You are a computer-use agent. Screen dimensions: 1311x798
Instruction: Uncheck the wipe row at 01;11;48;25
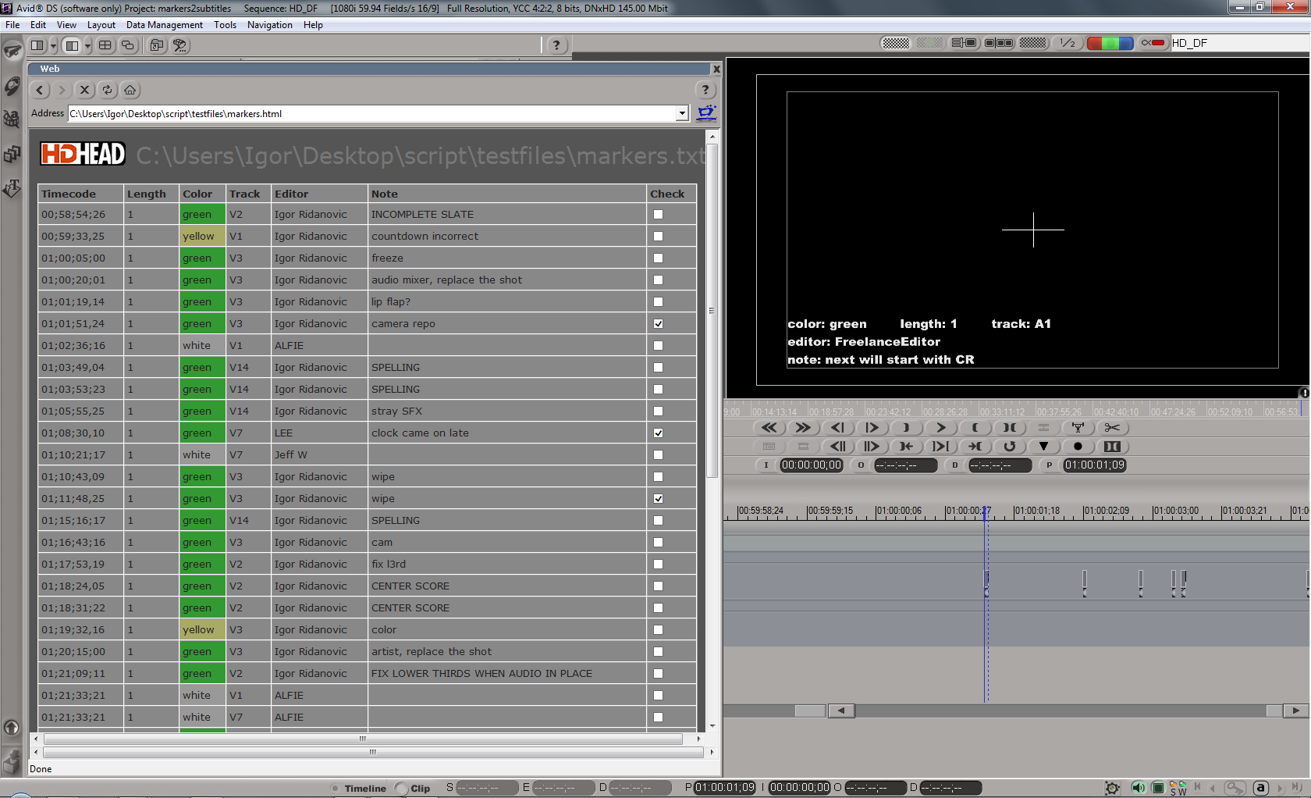[x=658, y=498]
